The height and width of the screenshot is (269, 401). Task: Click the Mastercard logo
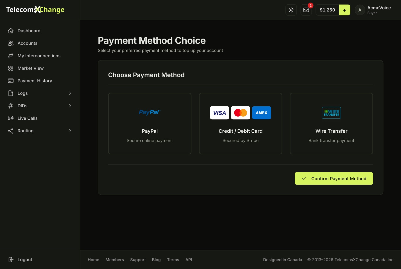[240, 113]
